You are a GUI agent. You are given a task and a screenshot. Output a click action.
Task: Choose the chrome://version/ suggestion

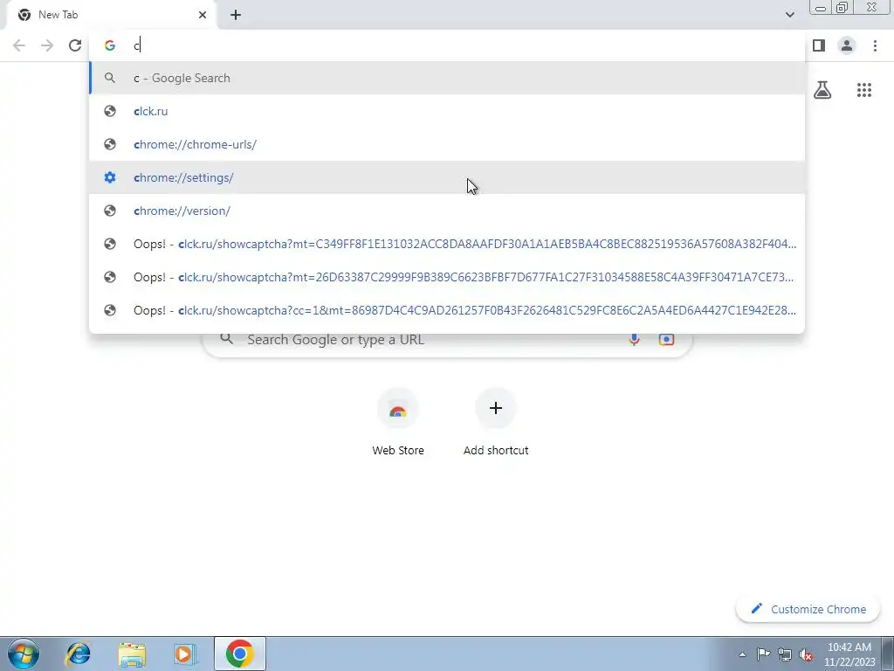coord(447,211)
